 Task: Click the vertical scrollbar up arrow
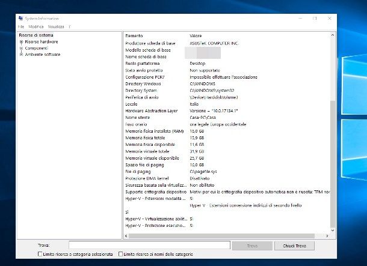333,35
